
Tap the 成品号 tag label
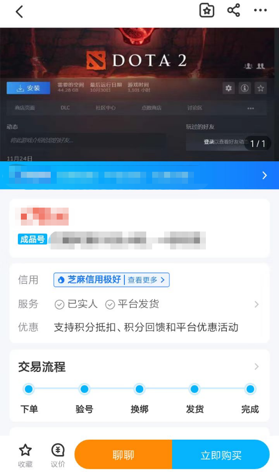tap(32, 239)
